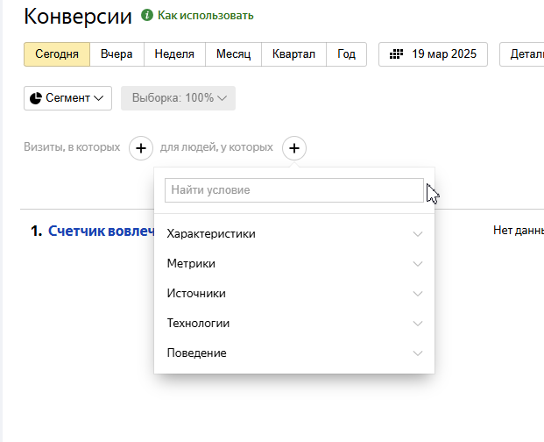The image size is (544, 442).
Task: Switch to the Квартал period
Action: (x=293, y=54)
